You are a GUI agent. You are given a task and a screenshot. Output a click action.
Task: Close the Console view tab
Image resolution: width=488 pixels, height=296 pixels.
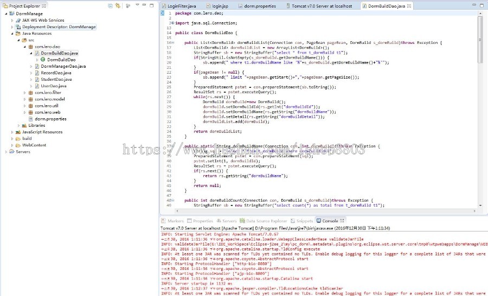pos(342,221)
